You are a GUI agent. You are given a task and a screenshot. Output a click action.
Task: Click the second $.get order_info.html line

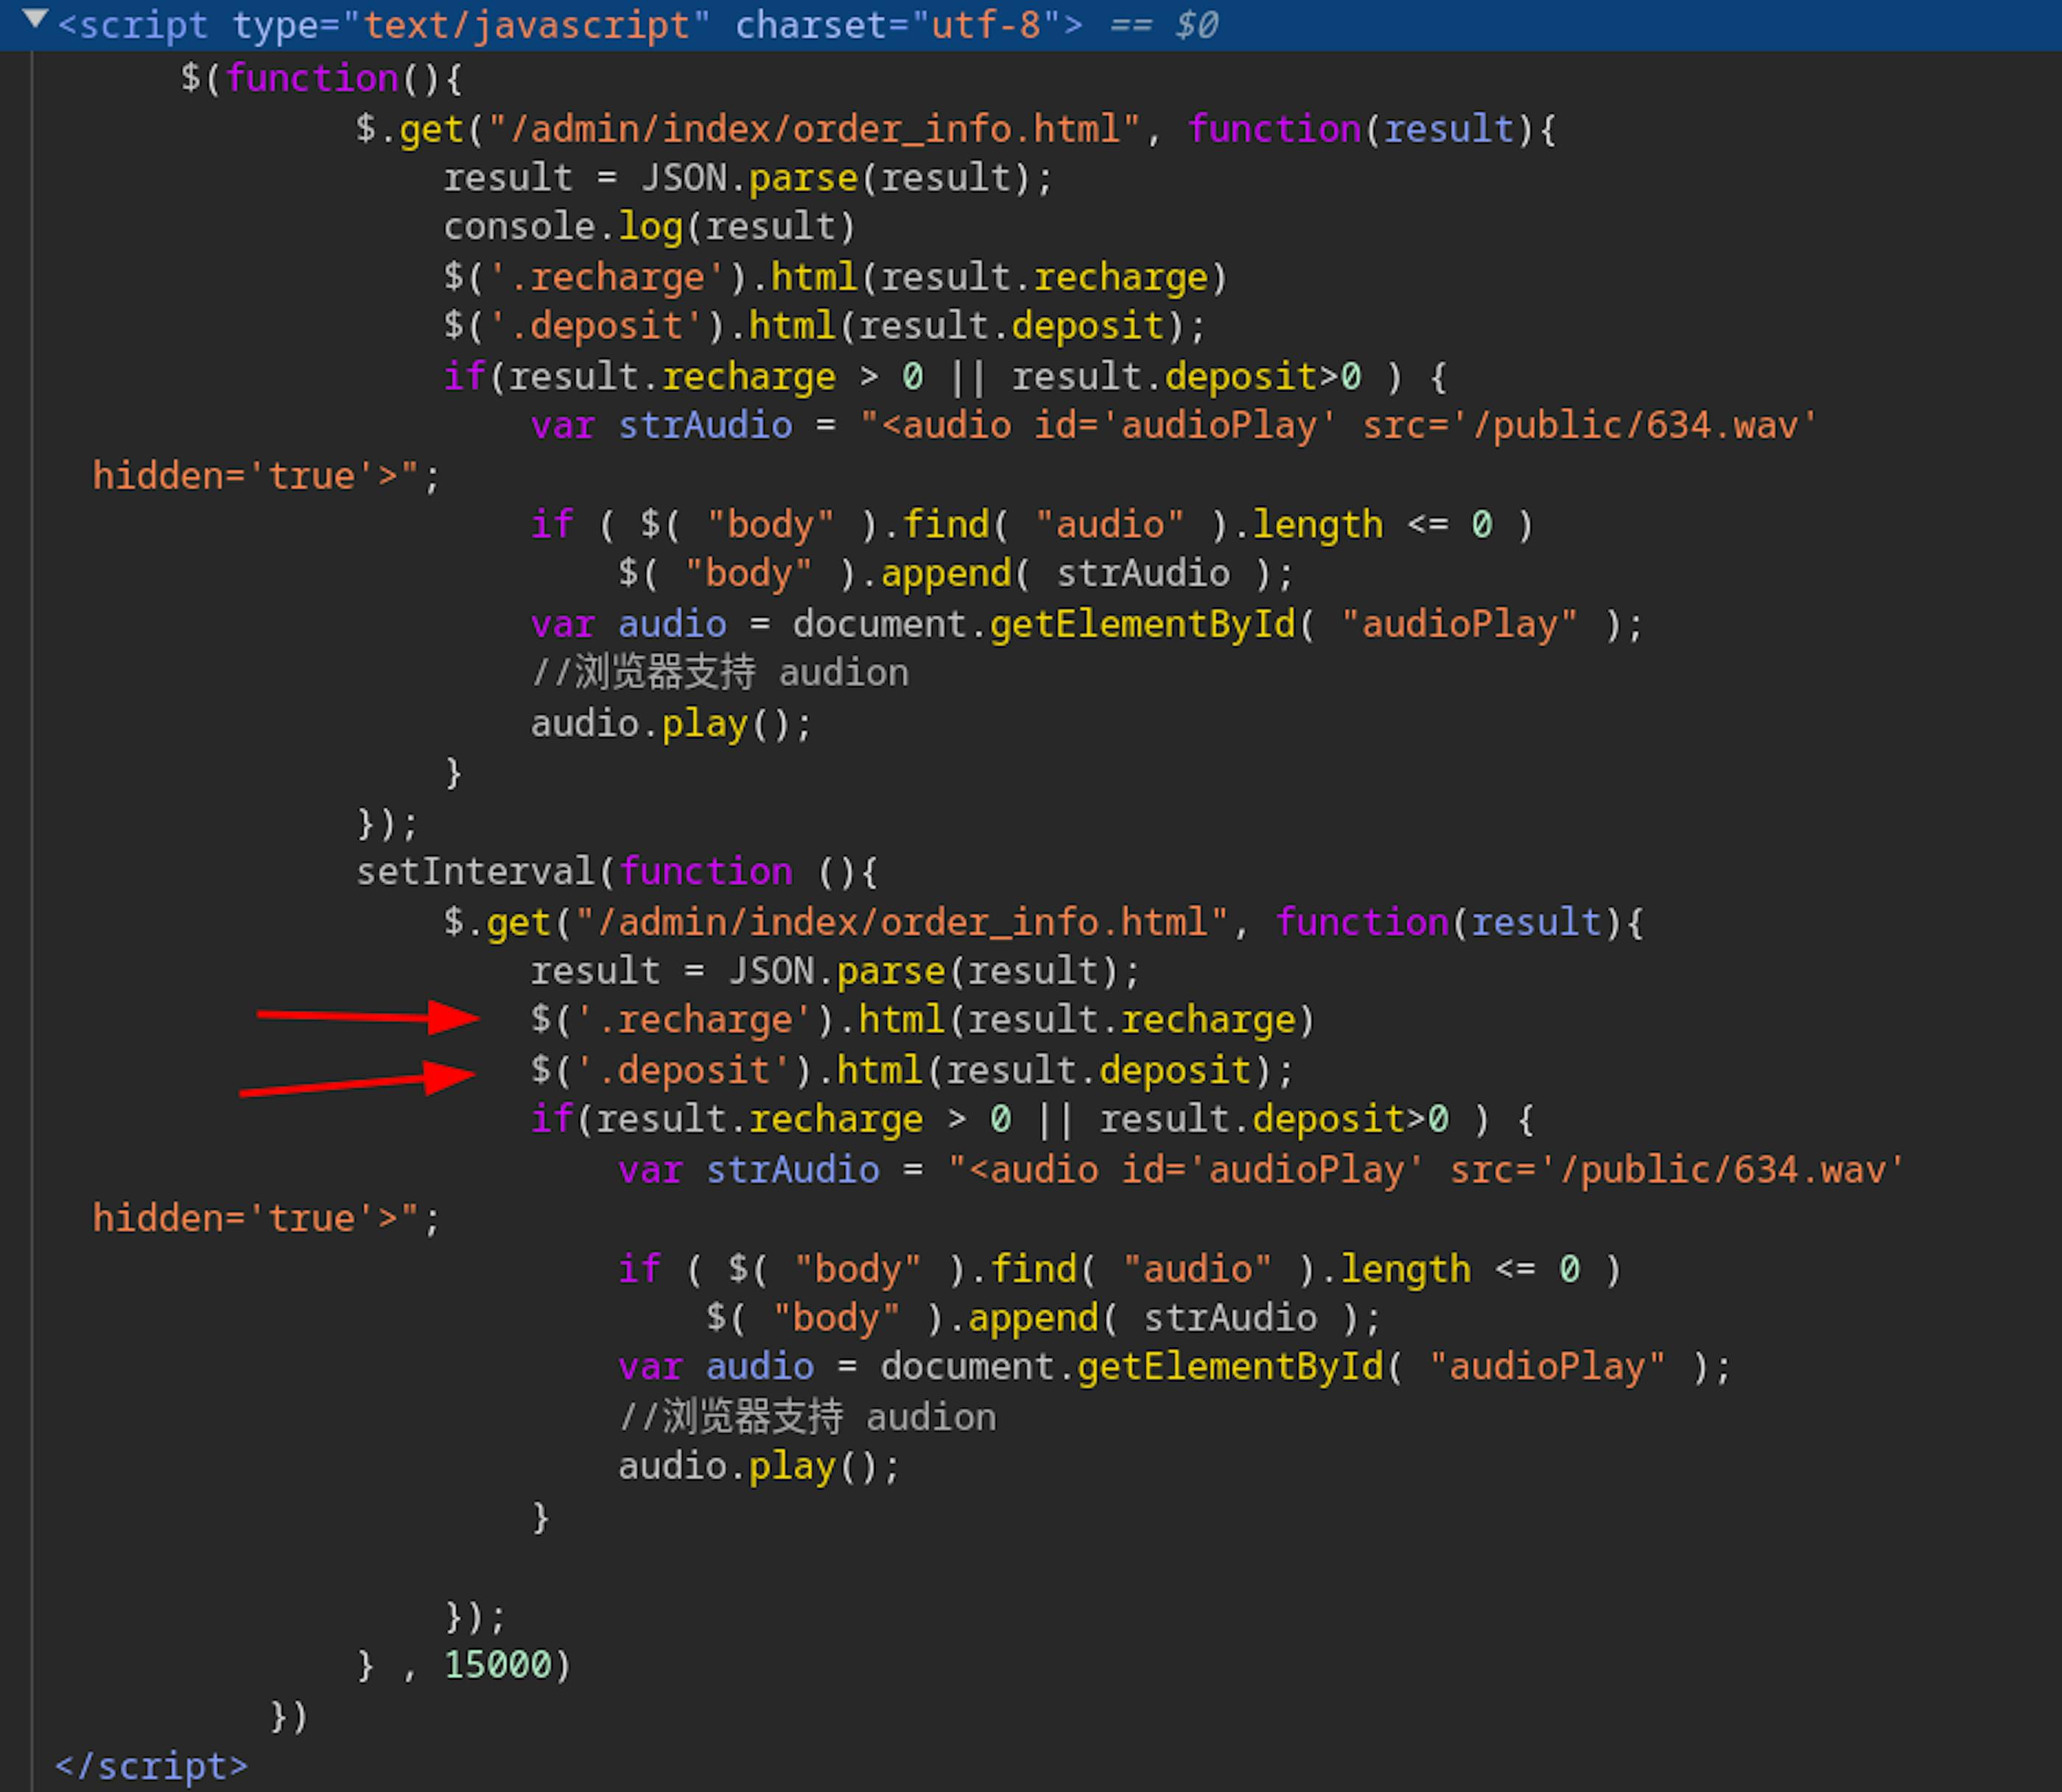(1043, 921)
